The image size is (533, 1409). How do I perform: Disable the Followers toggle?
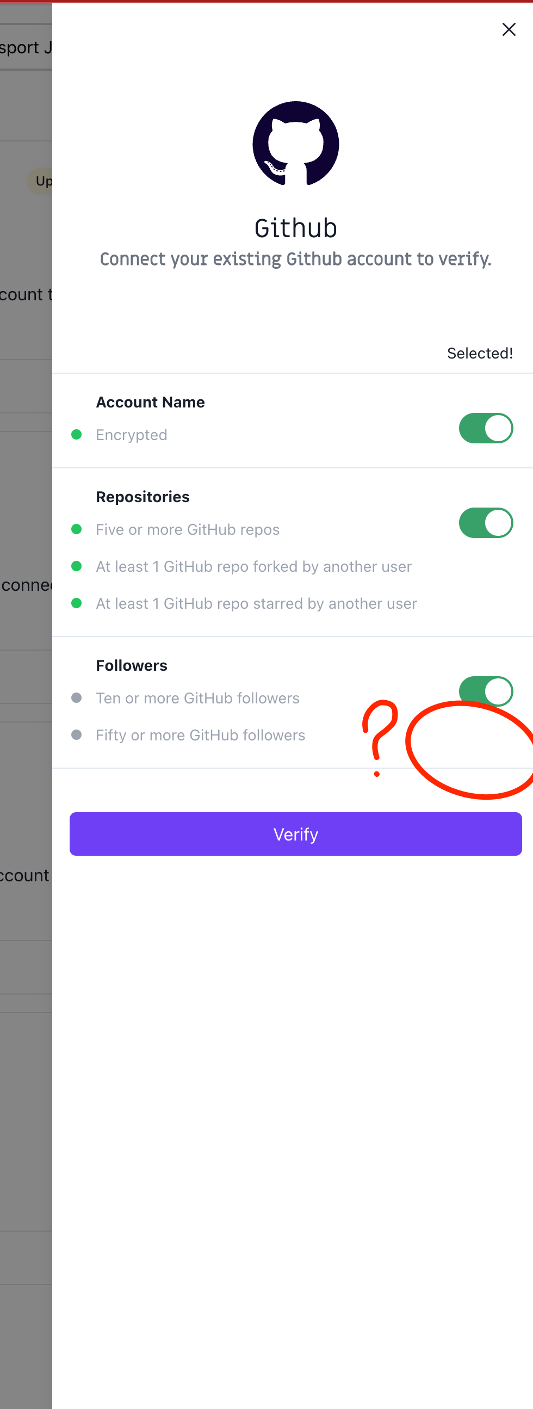point(486,691)
